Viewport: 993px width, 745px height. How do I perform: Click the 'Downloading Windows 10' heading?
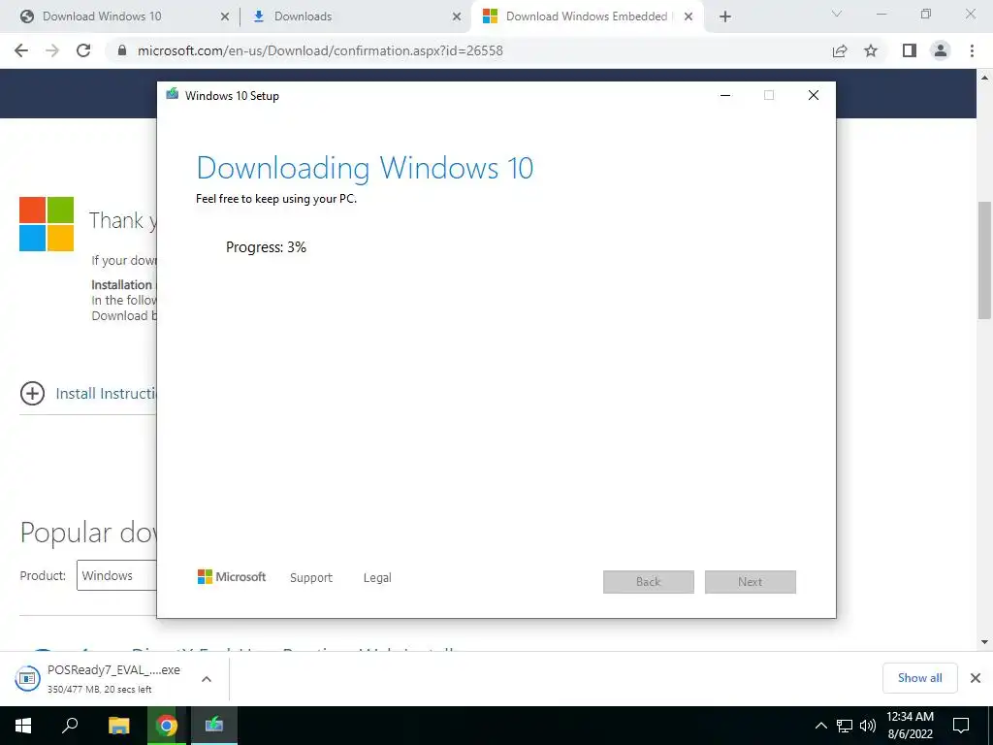tap(365, 168)
